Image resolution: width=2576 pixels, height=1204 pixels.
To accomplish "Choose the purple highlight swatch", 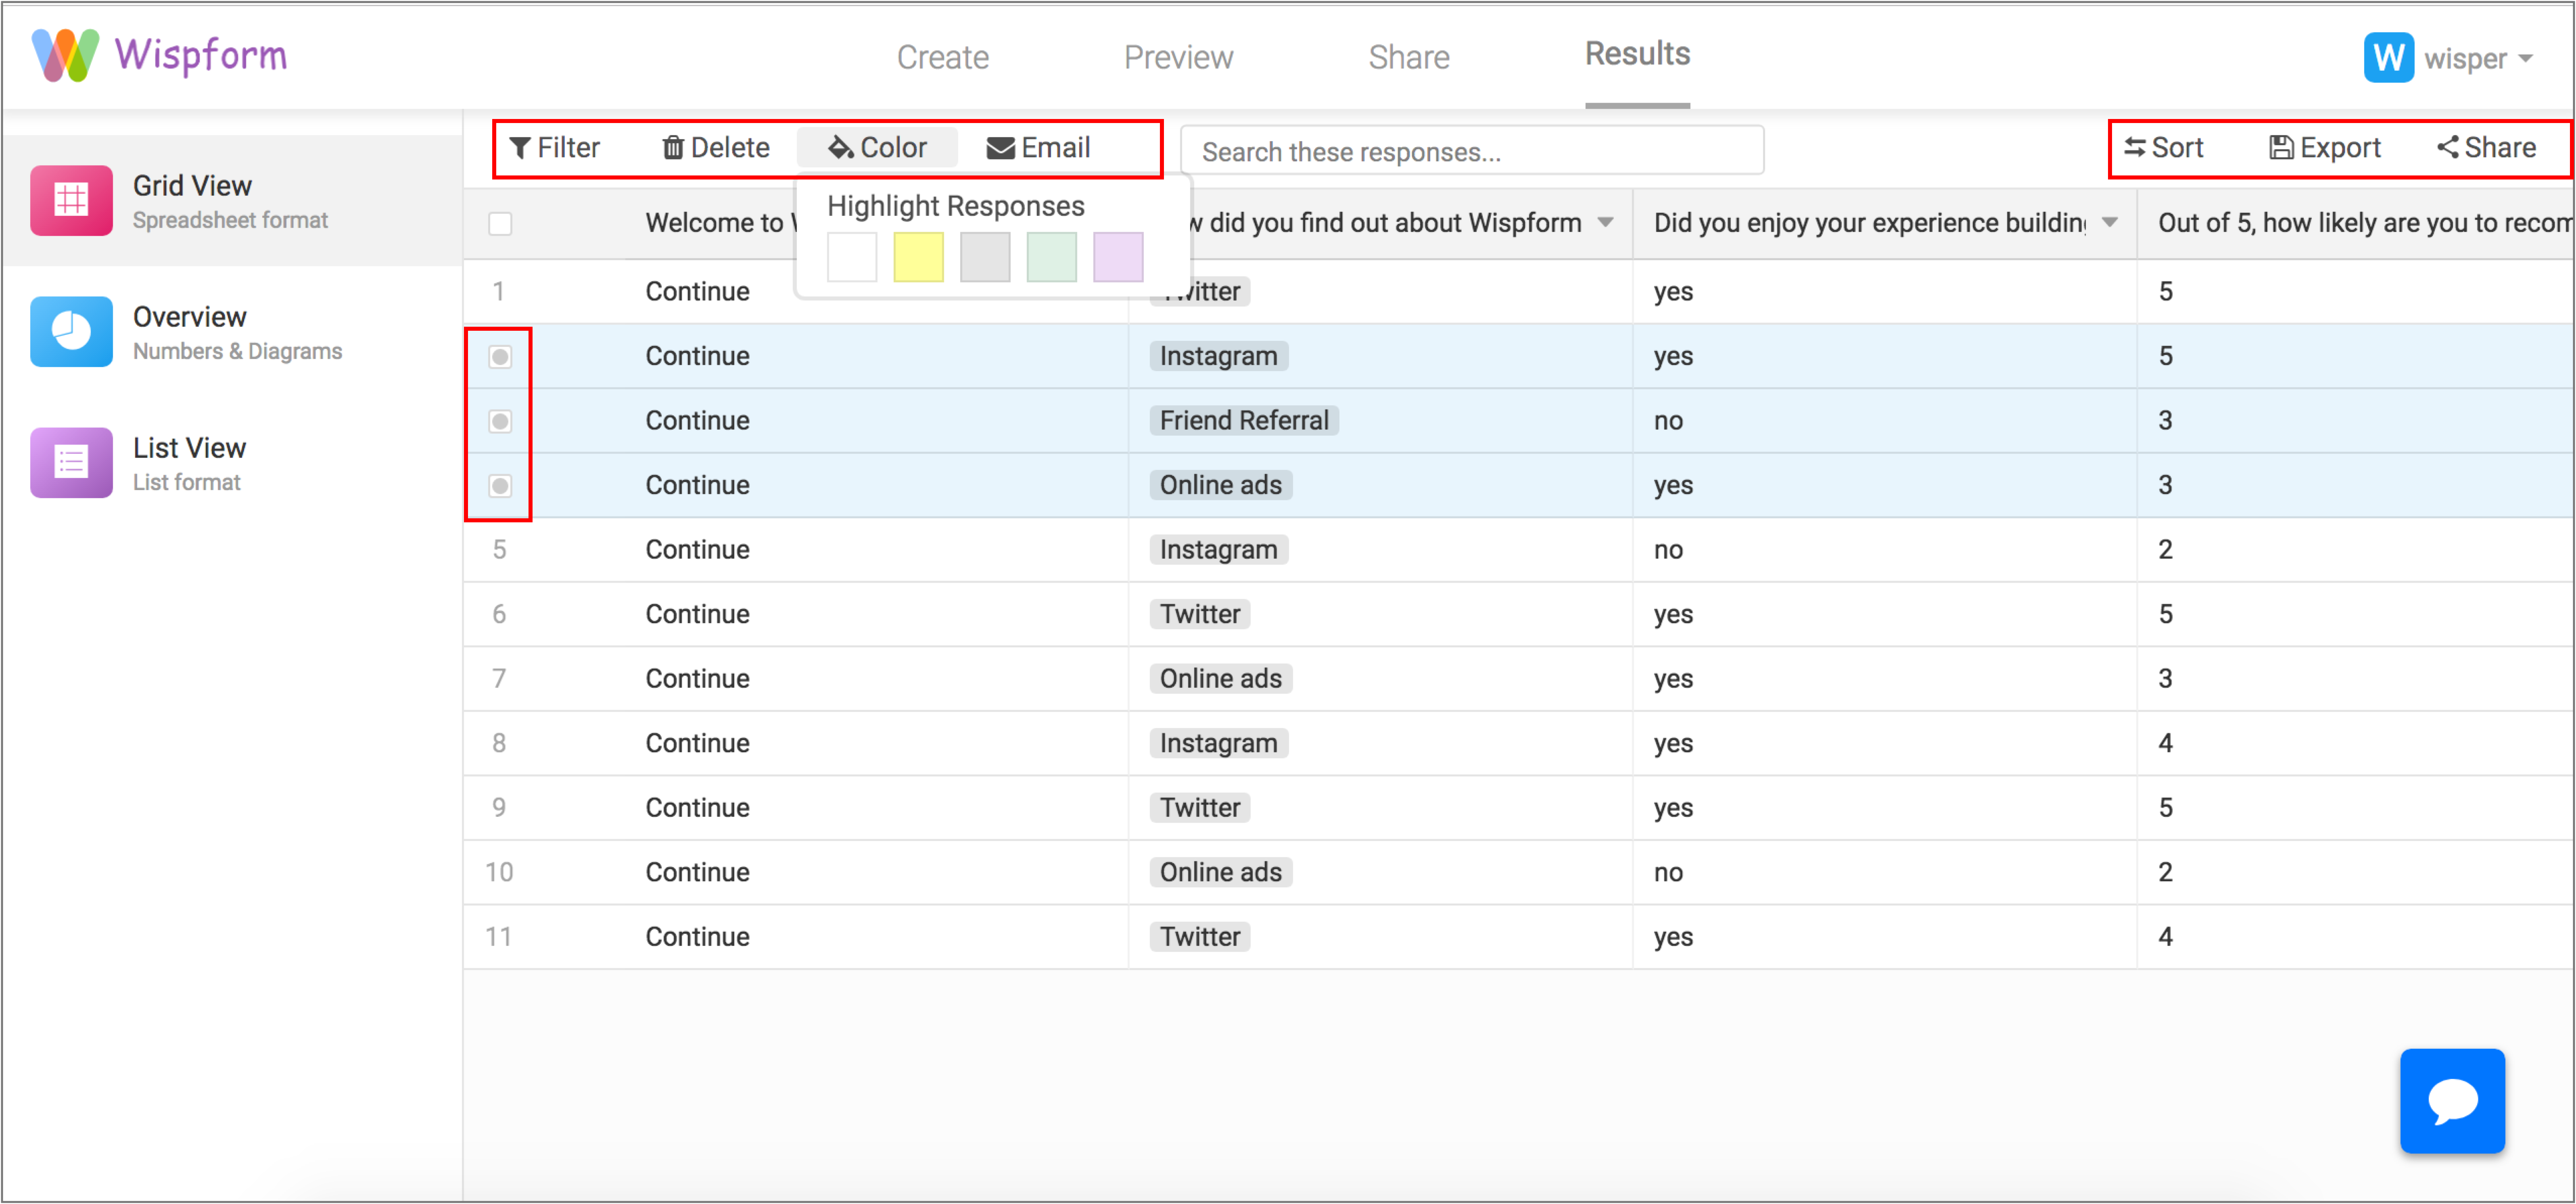I will 1118,257.
